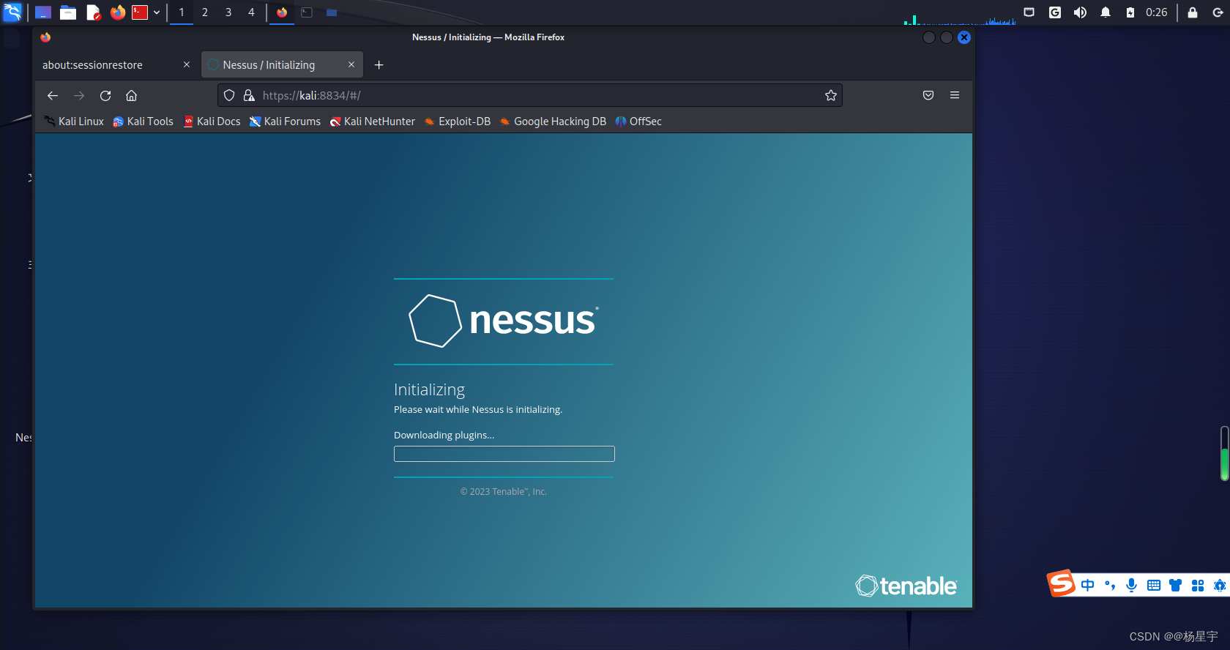Open the battery power manager icon
Viewport: 1230px width, 650px height.
1130,12
